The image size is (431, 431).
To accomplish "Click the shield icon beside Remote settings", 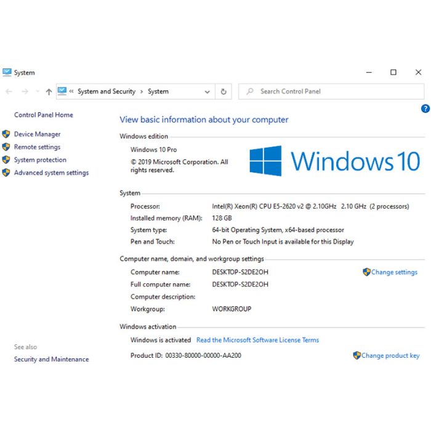I will tap(6, 147).
